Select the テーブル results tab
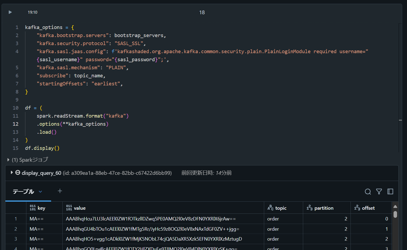 coord(23,191)
